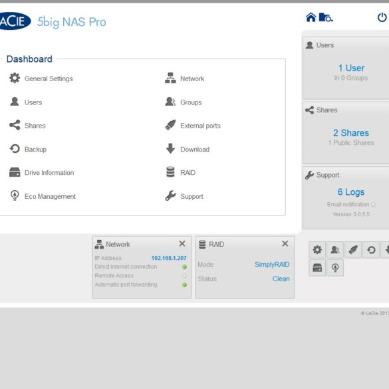
Task: Click the drive information shortcut tile
Action: point(317,268)
